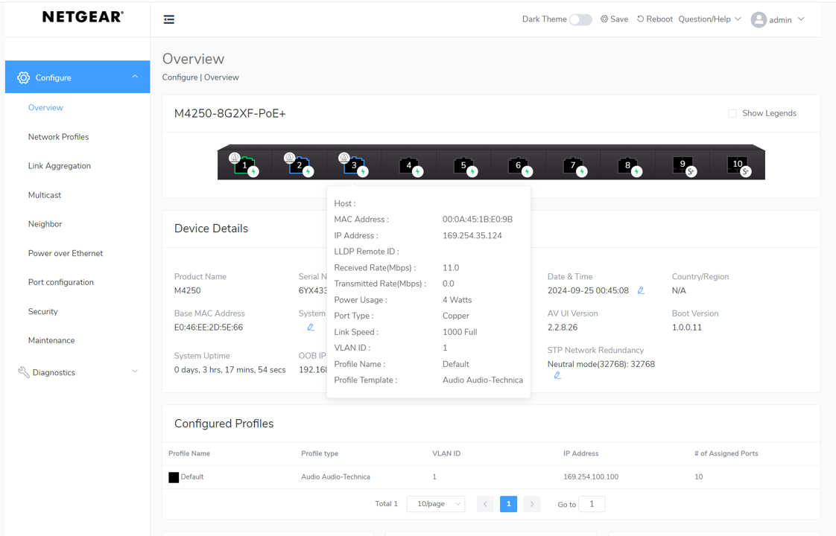
Task: Select SFP+ port 10 on the switch
Action: 738,164
